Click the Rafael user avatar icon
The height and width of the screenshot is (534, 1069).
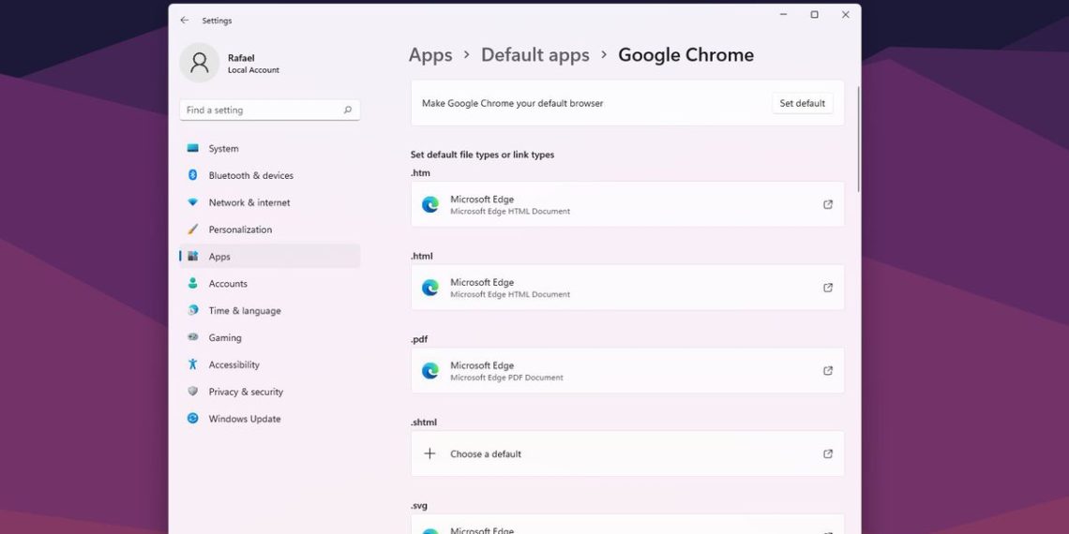pyautogui.click(x=199, y=63)
